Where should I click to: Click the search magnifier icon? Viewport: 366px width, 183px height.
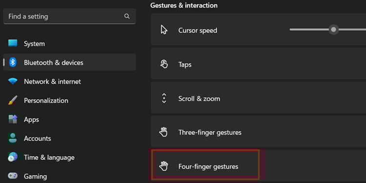(x=127, y=16)
